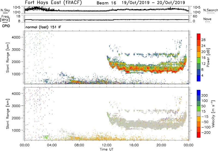This screenshot has height=151, width=218.
Task: Click the '08:00' time axis tick label
Action: (79, 145)
